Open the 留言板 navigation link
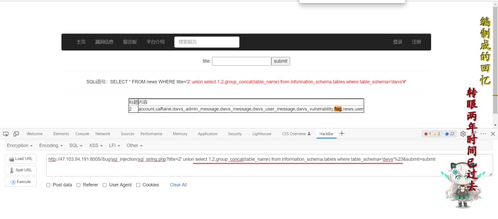 (130, 42)
